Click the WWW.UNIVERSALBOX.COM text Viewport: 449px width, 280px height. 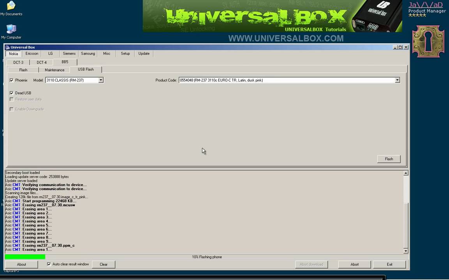click(286, 38)
